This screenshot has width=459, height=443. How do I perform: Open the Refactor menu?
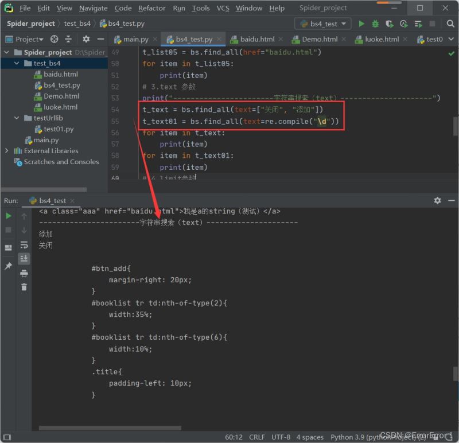(151, 8)
